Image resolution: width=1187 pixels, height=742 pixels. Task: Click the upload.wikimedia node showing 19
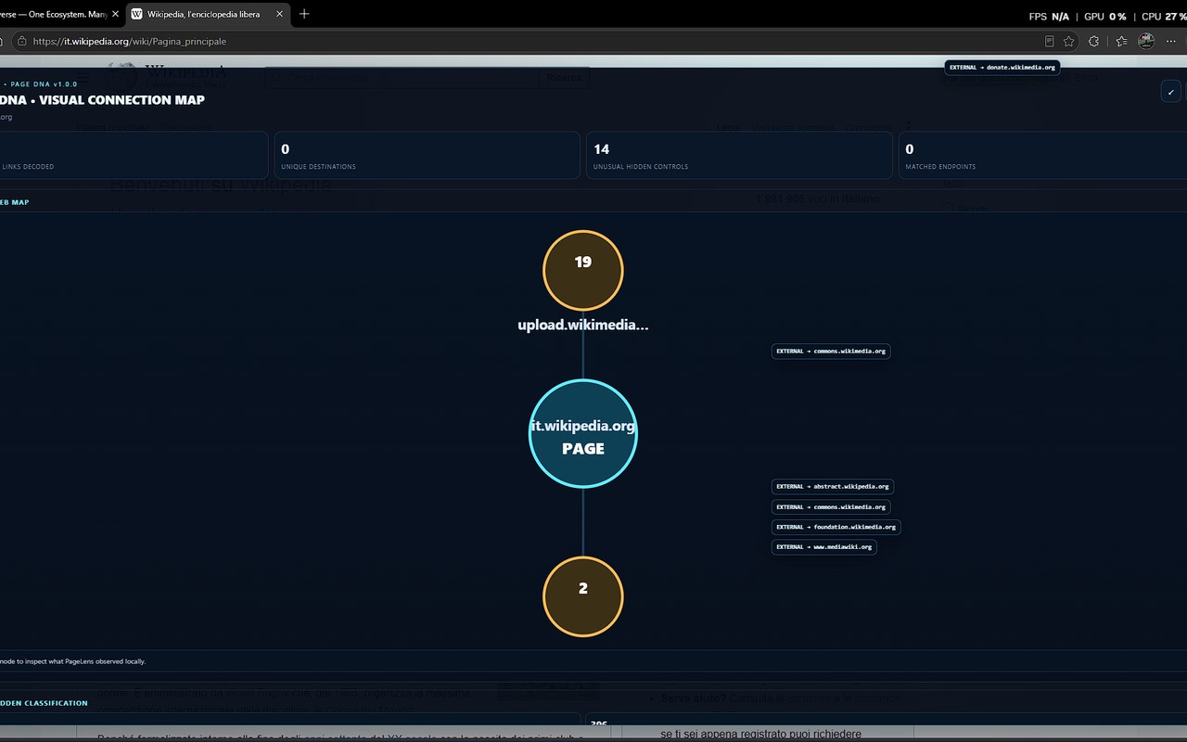click(x=583, y=270)
